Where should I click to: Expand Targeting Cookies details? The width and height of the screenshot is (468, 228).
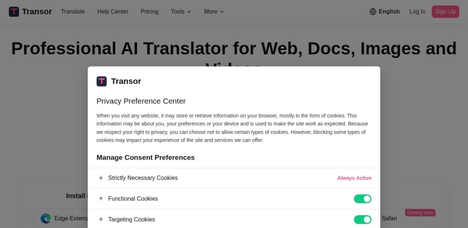[101, 219]
